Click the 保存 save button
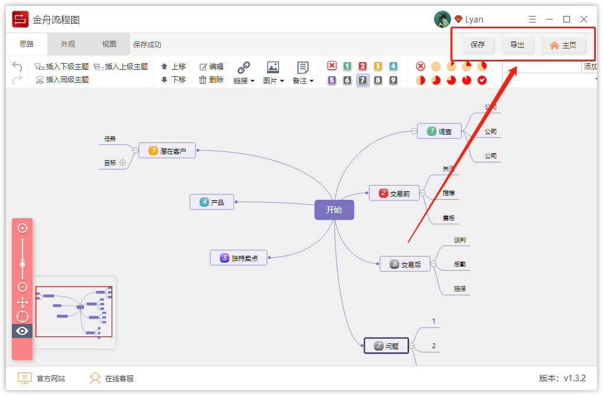The height and width of the screenshot is (396, 603). (x=478, y=45)
